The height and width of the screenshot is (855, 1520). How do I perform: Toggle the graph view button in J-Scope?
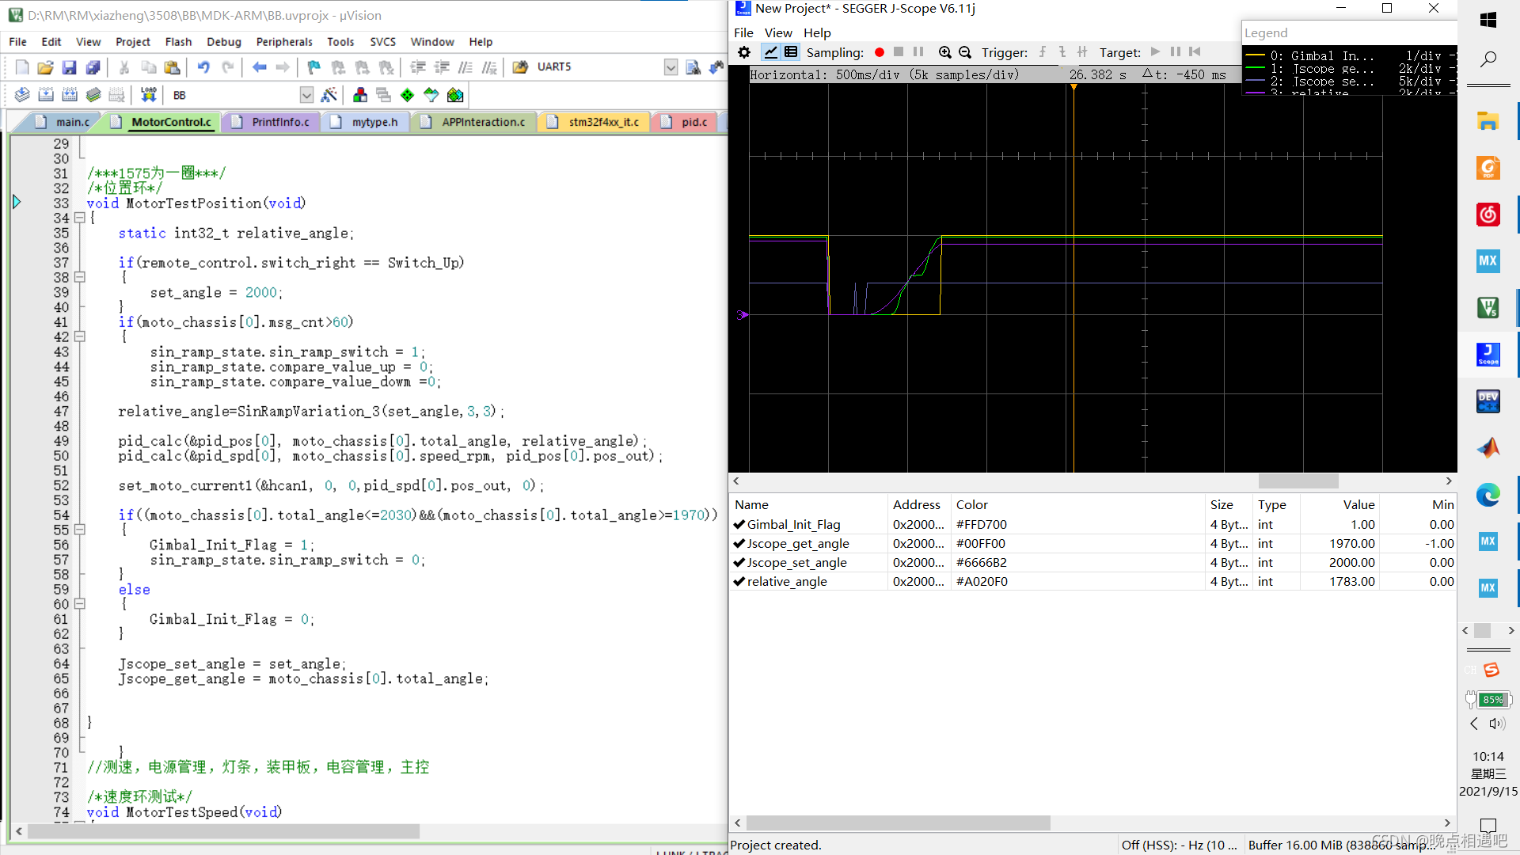pos(770,52)
